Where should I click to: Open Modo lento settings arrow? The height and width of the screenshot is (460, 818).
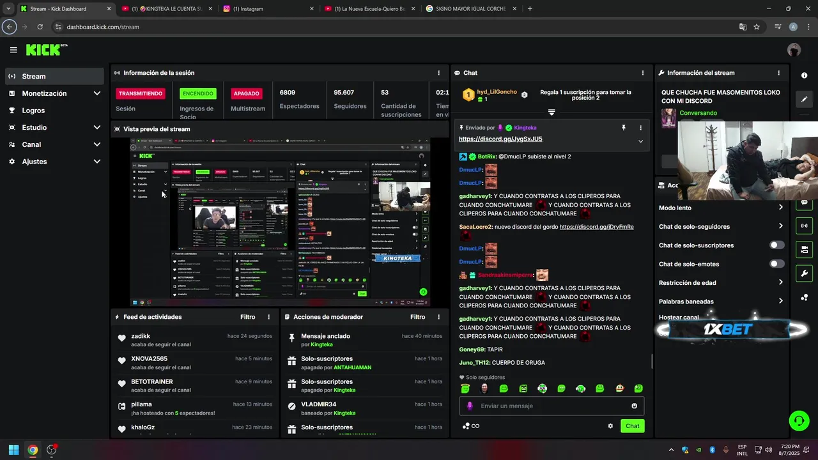(x=780, y=208)
